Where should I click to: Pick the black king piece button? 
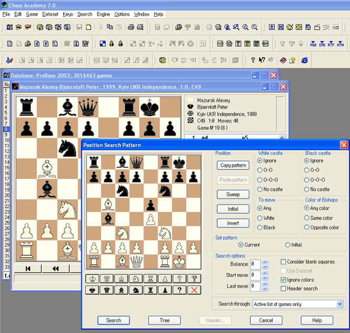[x=92, y=290]
